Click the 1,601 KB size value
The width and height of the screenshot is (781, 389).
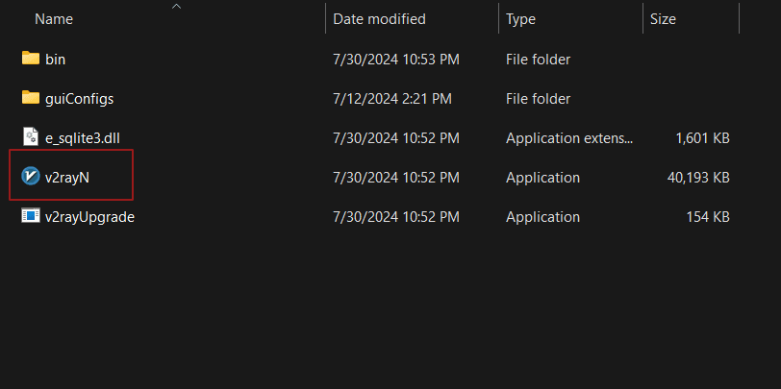(x=702, y=137)
